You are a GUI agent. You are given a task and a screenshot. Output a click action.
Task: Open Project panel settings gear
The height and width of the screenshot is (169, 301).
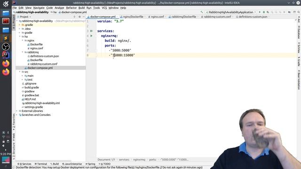79,17
